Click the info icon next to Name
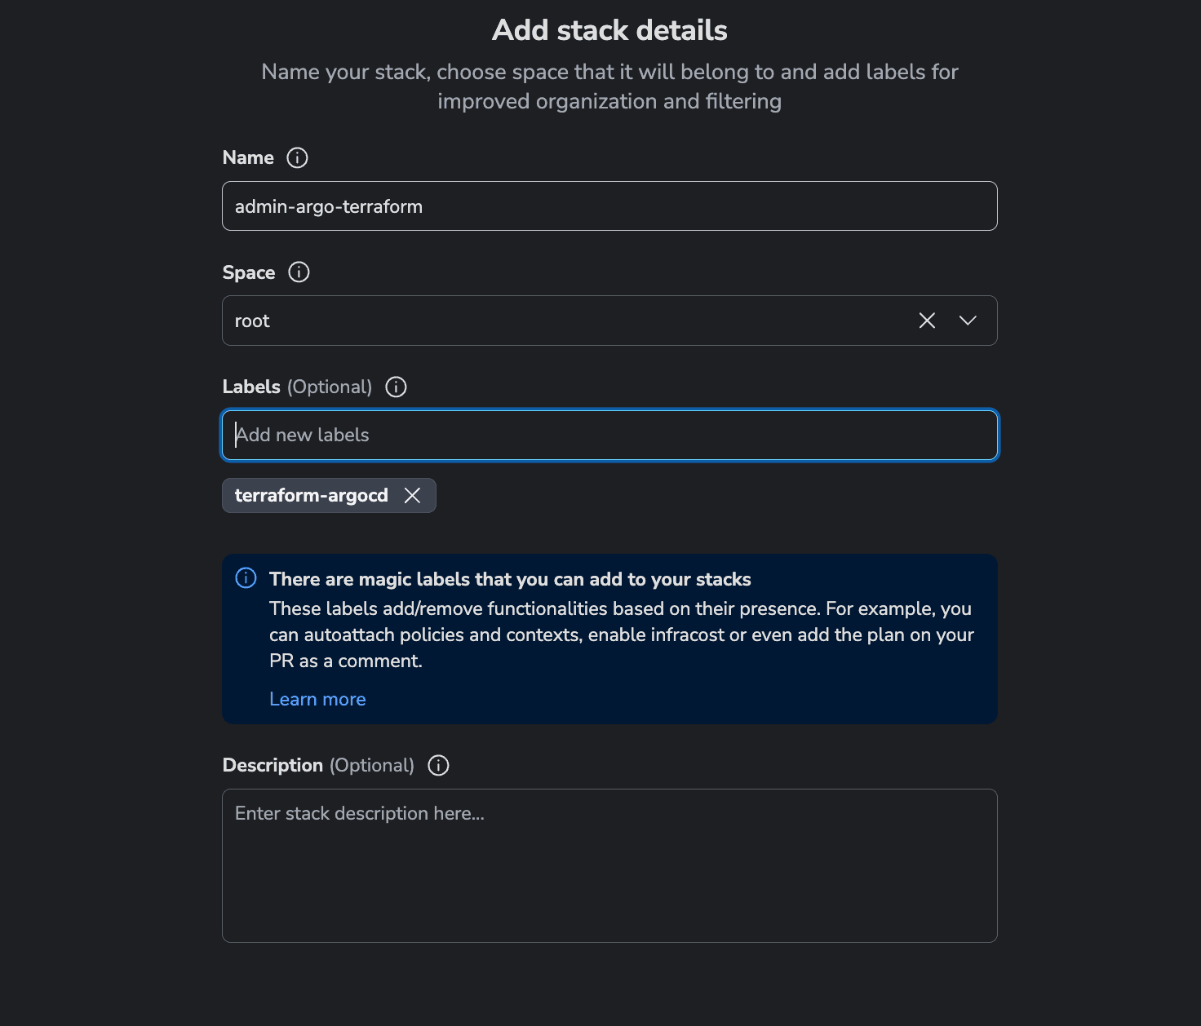The image size is (1201, 1026). pyautogui.click(x=297, y=157)
